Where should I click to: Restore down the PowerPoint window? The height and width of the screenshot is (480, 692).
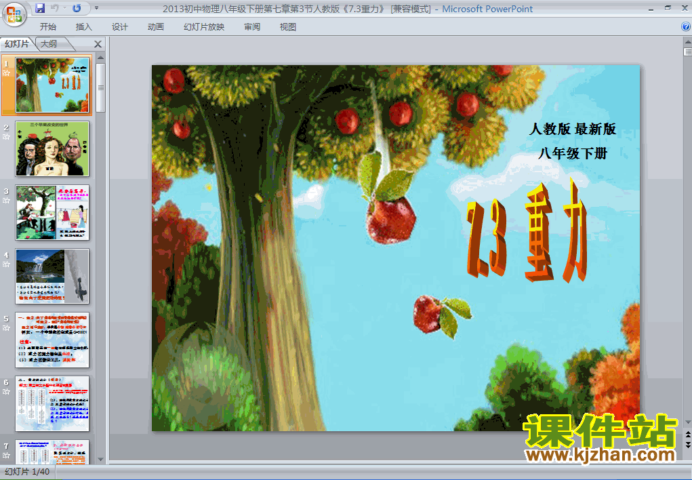[x=668, y=8]
